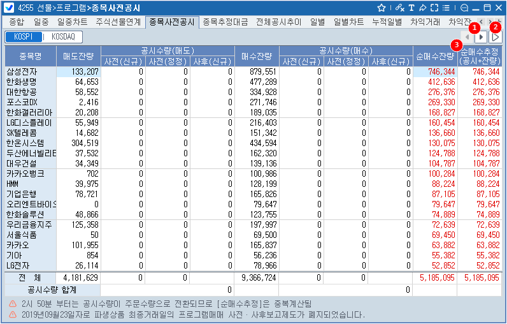Screen dimensions: 507x324
Task: Click the 매도잔량 column header
Action: click(78, 56)
